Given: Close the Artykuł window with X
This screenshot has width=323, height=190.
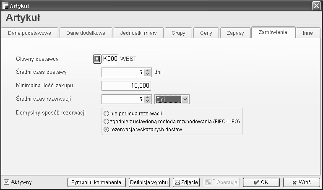Looking at the screenshot, I should [316, 5].
